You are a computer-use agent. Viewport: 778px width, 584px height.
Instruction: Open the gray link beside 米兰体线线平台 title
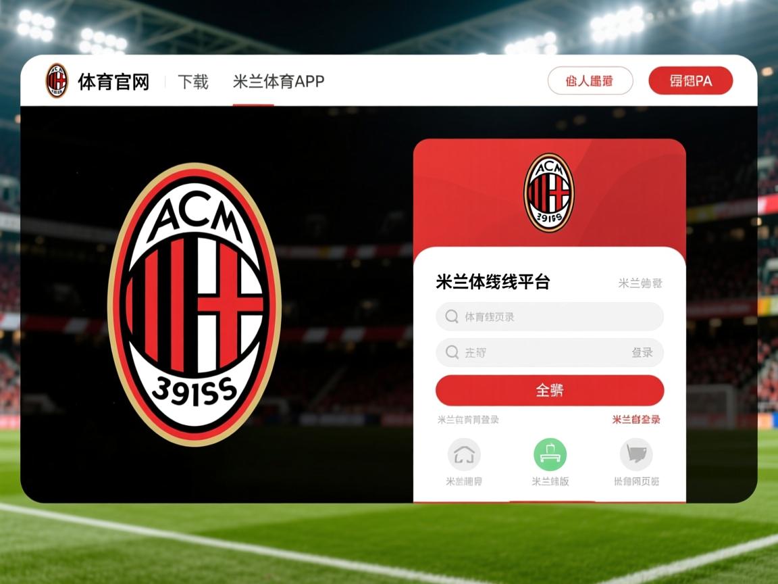(x=640, y=283)
